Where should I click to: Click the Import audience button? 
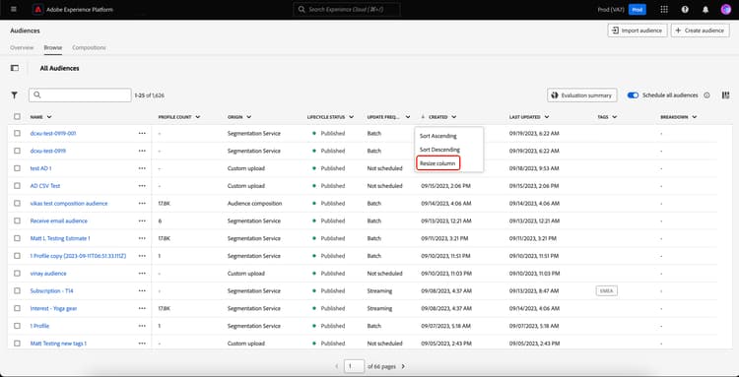point(638,31)
